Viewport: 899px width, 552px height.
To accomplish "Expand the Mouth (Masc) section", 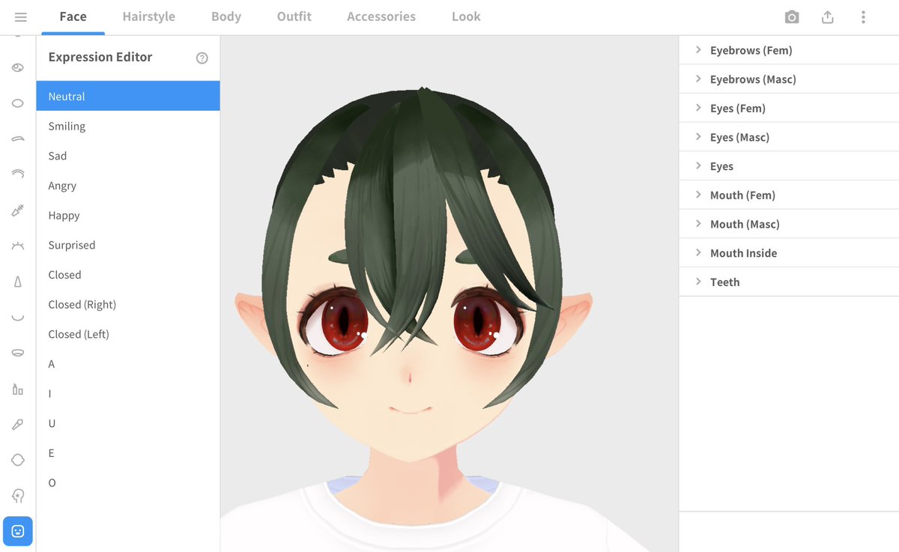I will 789,224.
